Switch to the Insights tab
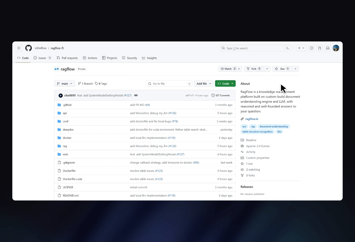Screen dimensions: 355x242 tap(149, 58)
